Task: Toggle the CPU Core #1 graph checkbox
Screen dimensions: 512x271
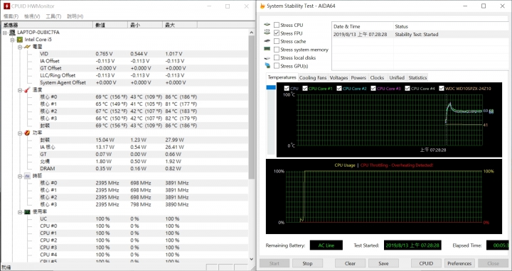Action: click(305, 88)
